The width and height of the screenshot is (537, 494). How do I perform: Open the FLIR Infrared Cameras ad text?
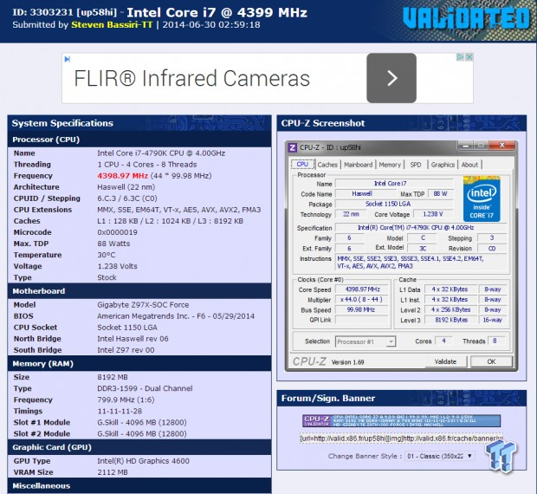(191, 78)
